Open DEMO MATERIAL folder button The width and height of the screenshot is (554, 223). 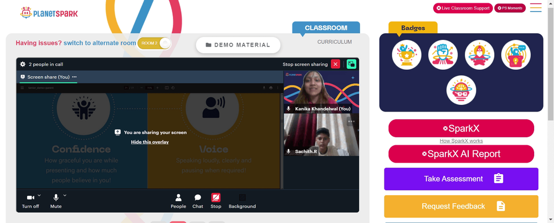pos(238,45)
